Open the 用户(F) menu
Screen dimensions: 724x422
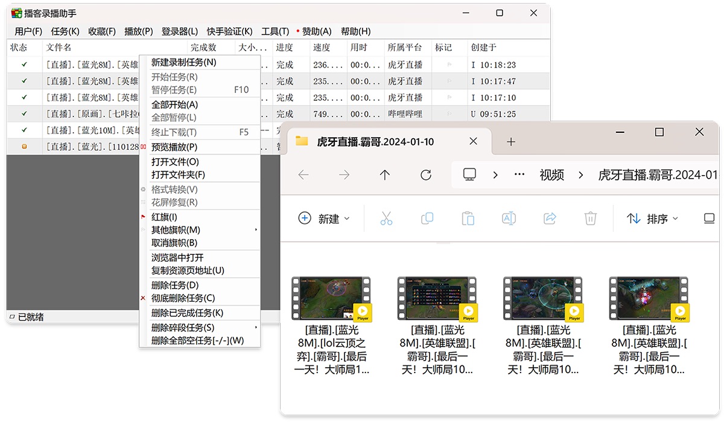pos(28,31)
